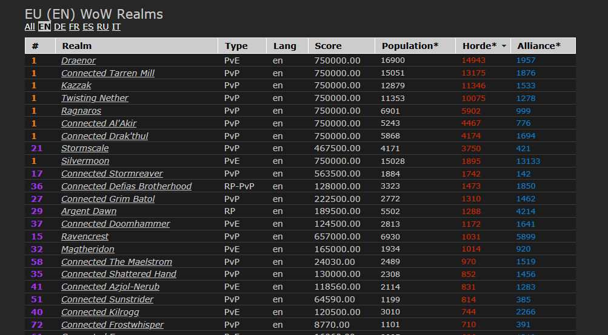Toggle the Horde column sort arrow
This screenshot has width=608, height=335.
coord(504,46)
